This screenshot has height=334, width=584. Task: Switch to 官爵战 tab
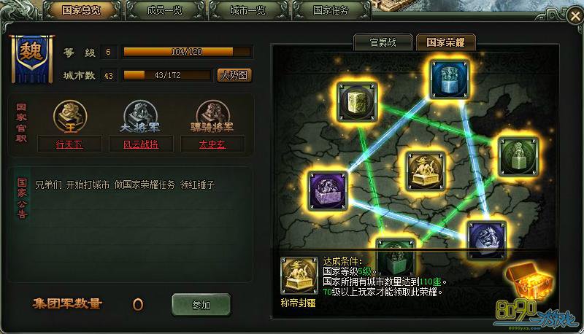[x=383, y=42]
